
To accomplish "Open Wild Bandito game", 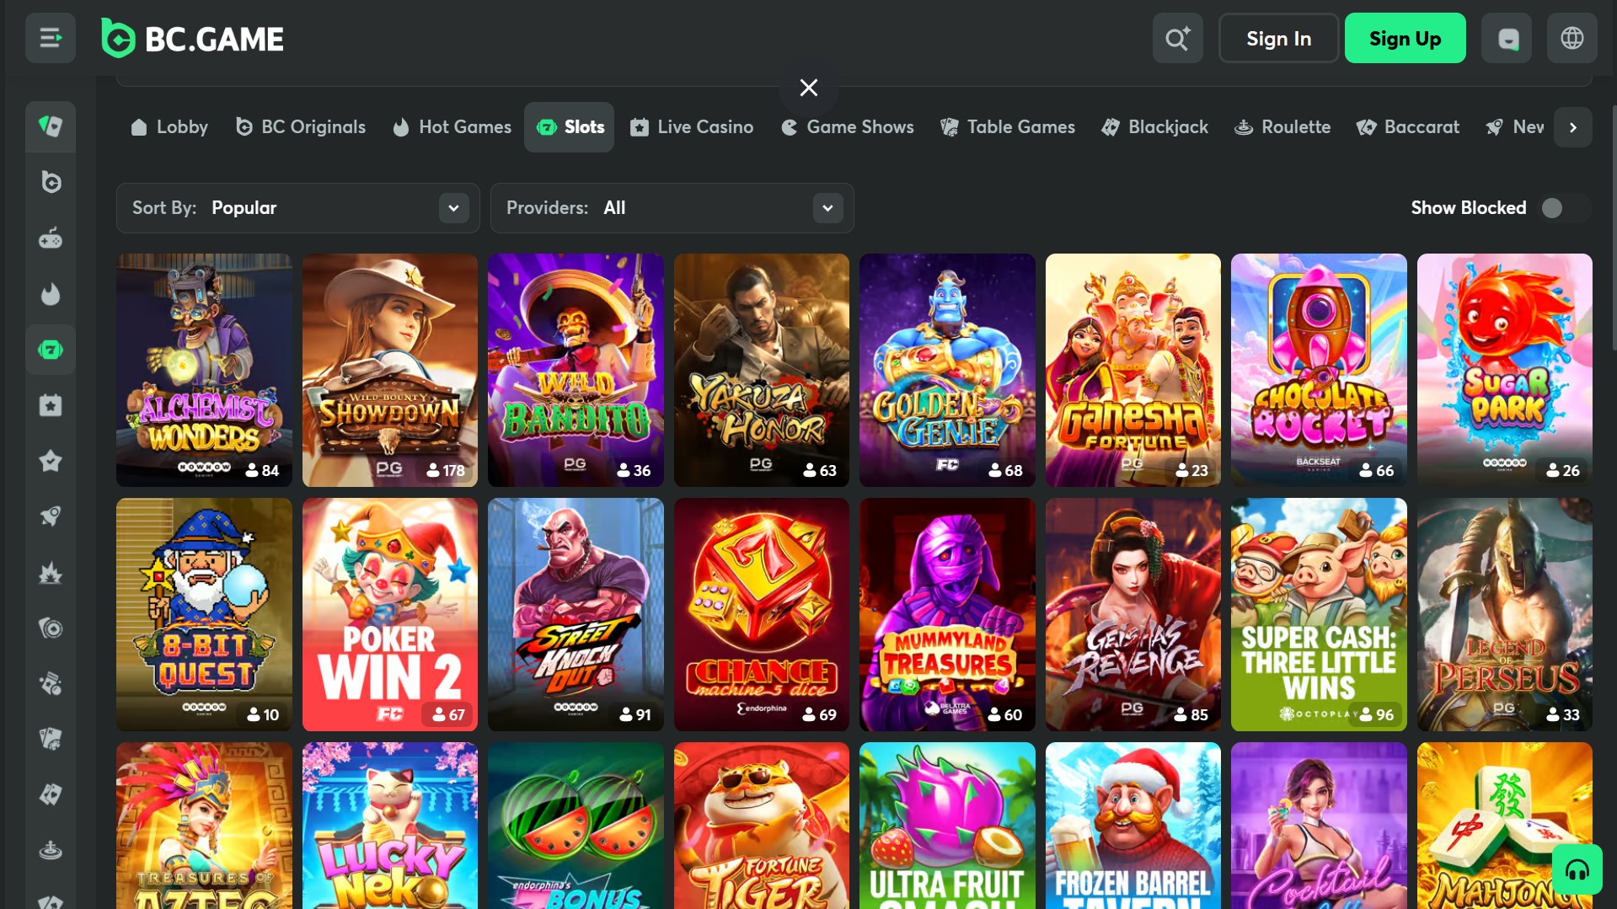I will [x=576, y=370].
